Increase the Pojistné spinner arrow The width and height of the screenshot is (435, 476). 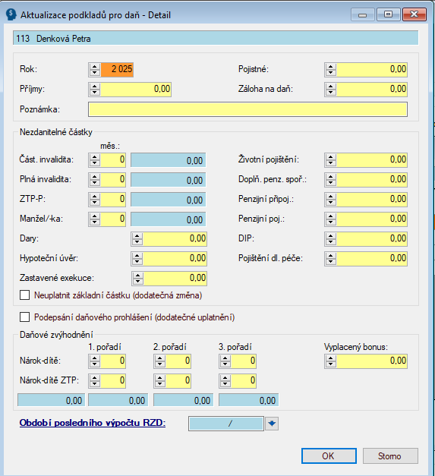[x=330, y=67]
